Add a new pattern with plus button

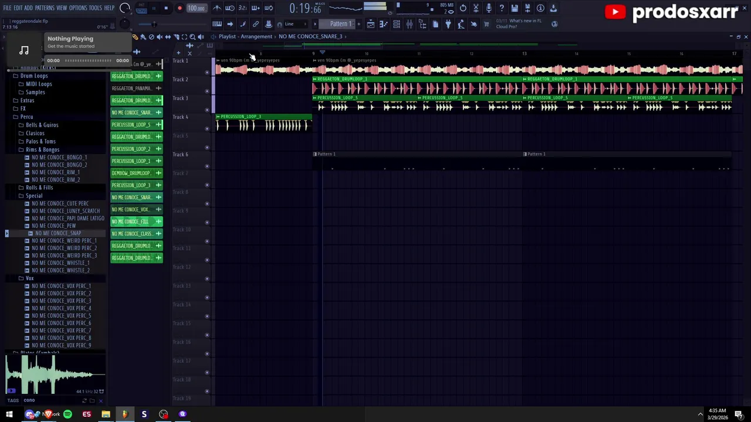click(359, 24)
